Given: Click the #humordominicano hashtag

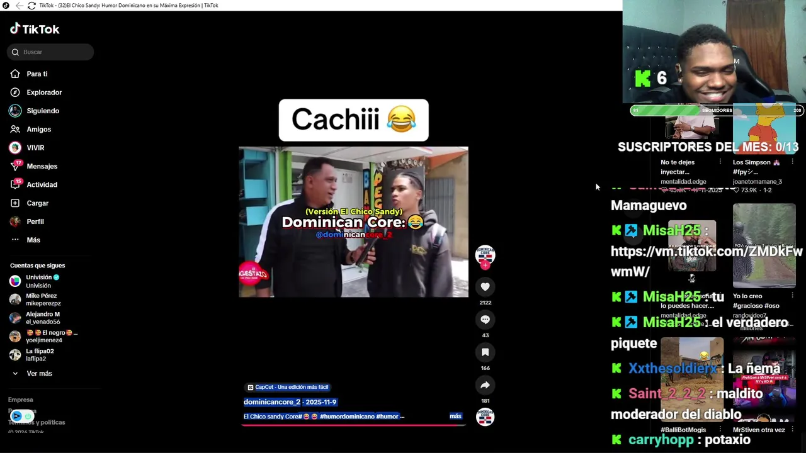Looking at the screenshot, I should pyautogui.click(x=347, y=417).
